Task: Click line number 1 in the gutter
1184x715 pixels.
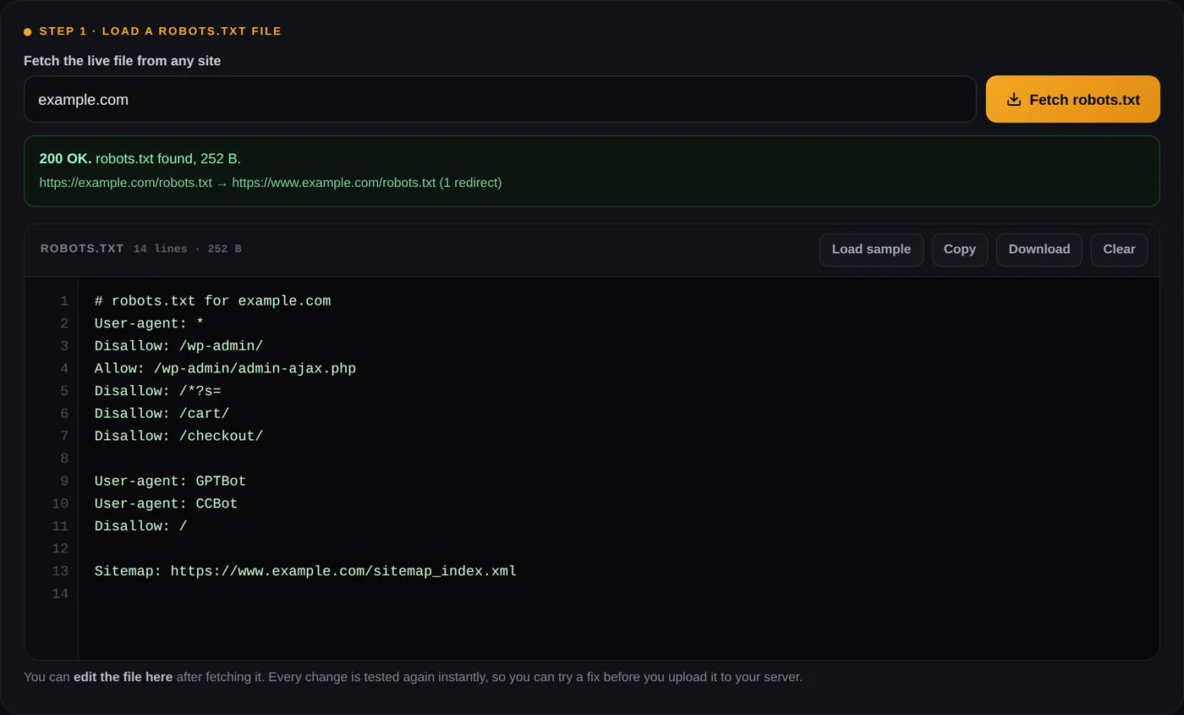Action: click(x=63, y=301)
